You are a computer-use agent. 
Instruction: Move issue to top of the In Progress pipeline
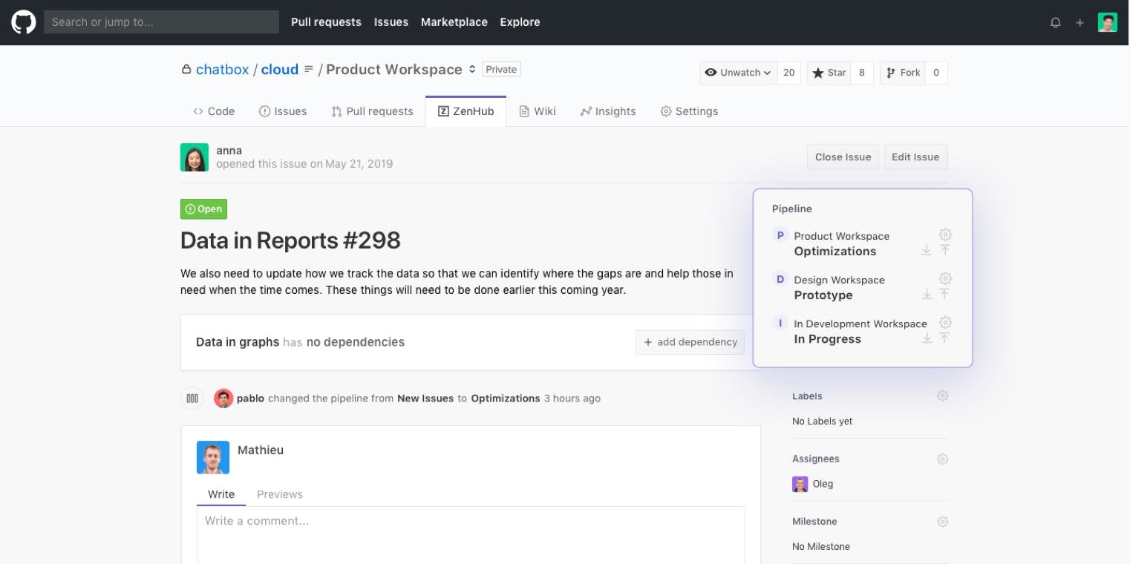[x=945, y=338]
